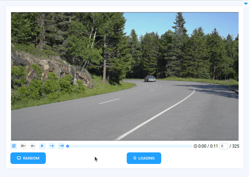Screen dimensions: 249x177
Task: Click the clock icon beside the time
Action: (195, 146)
